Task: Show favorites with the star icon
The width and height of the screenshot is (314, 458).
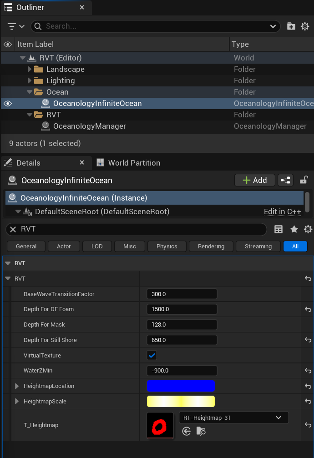Action: click(x=294, y=229)
